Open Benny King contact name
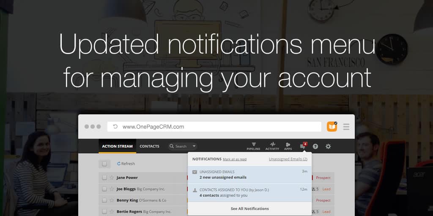Image resolution: width=433 pixels, height=216 pixels. point(127,200)
